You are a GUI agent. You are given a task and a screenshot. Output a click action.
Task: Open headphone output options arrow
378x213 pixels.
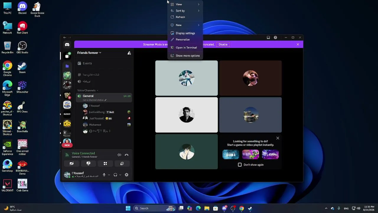[120, 175]
